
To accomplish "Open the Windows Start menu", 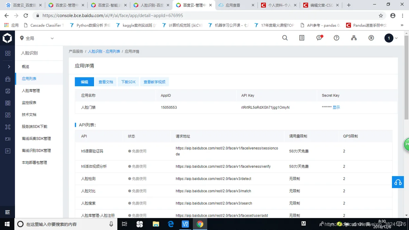I will 7,224.
